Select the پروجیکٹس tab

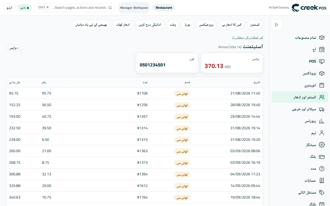click(x=206, y=25)
